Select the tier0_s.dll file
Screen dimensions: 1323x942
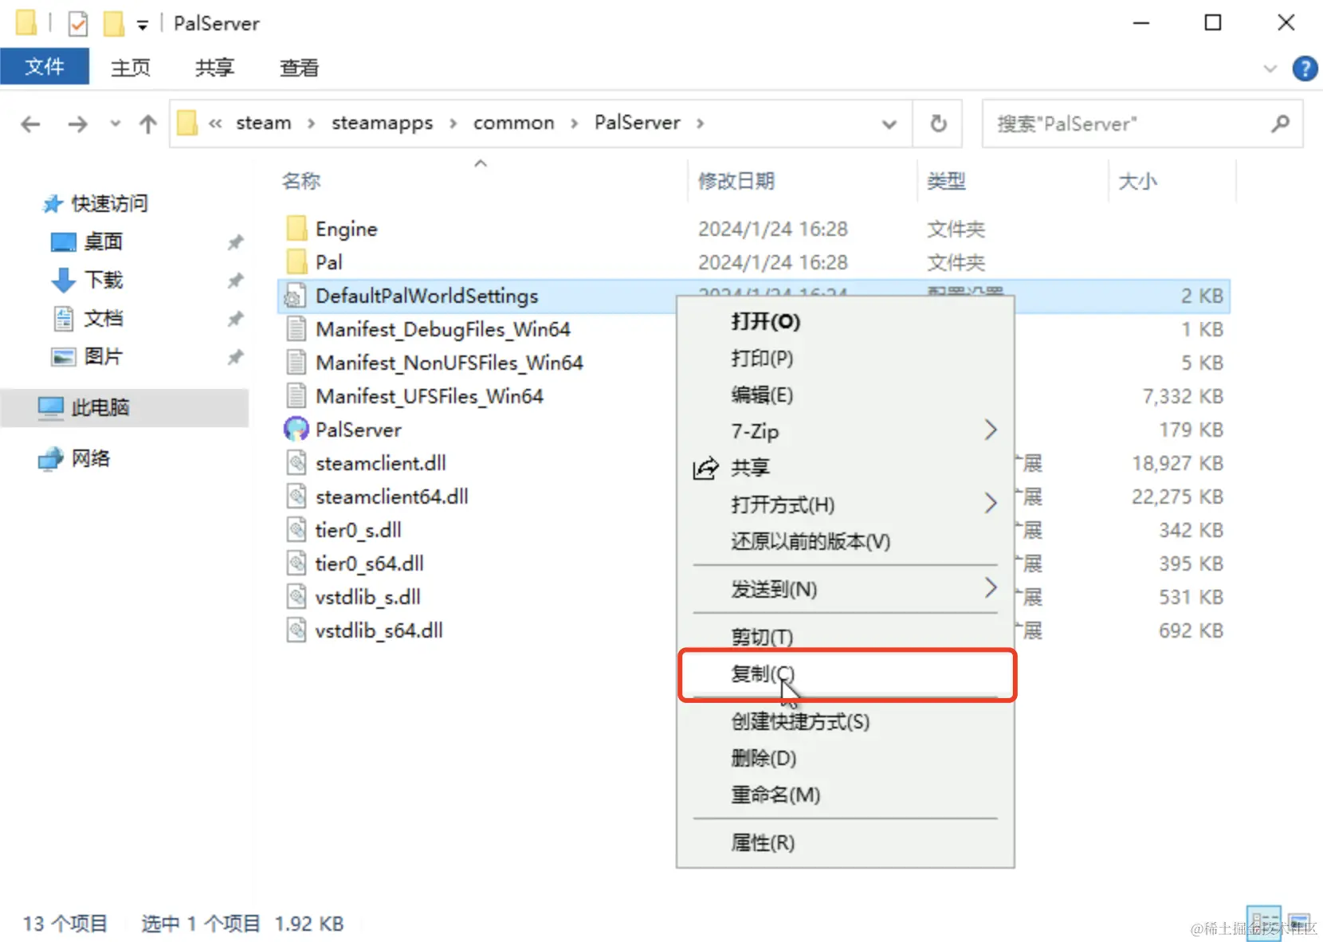(x=358, y=530)
